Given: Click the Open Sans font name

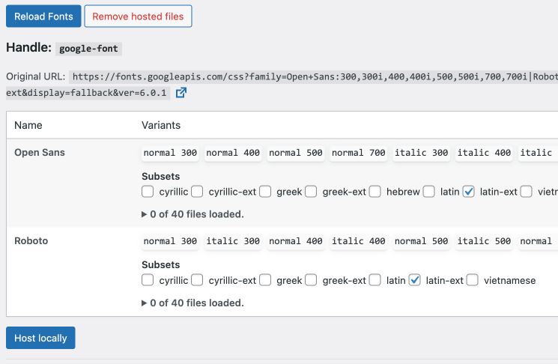Looking at the screenshot, I should tap(40, 152).
